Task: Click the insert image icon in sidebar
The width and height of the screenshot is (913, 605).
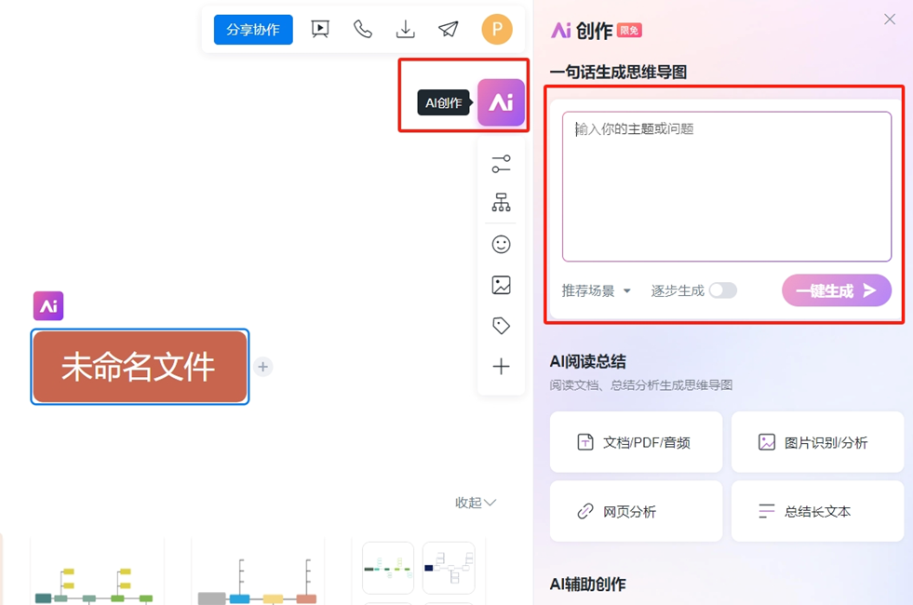Action: tap(501, 285)
